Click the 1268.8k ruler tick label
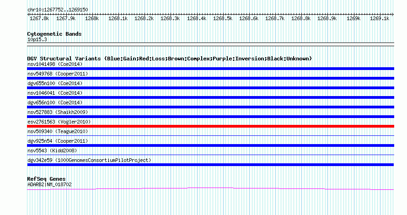Screen dimensions: 407x215 tap(301, 18)
